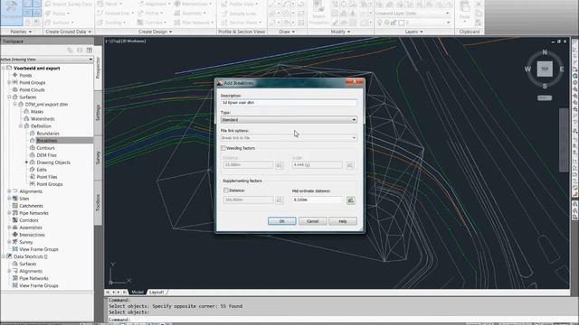Select Watersheds tree item
Image resolution: width=579 pixels, height=325 pixels.
[x=43, y=118]
